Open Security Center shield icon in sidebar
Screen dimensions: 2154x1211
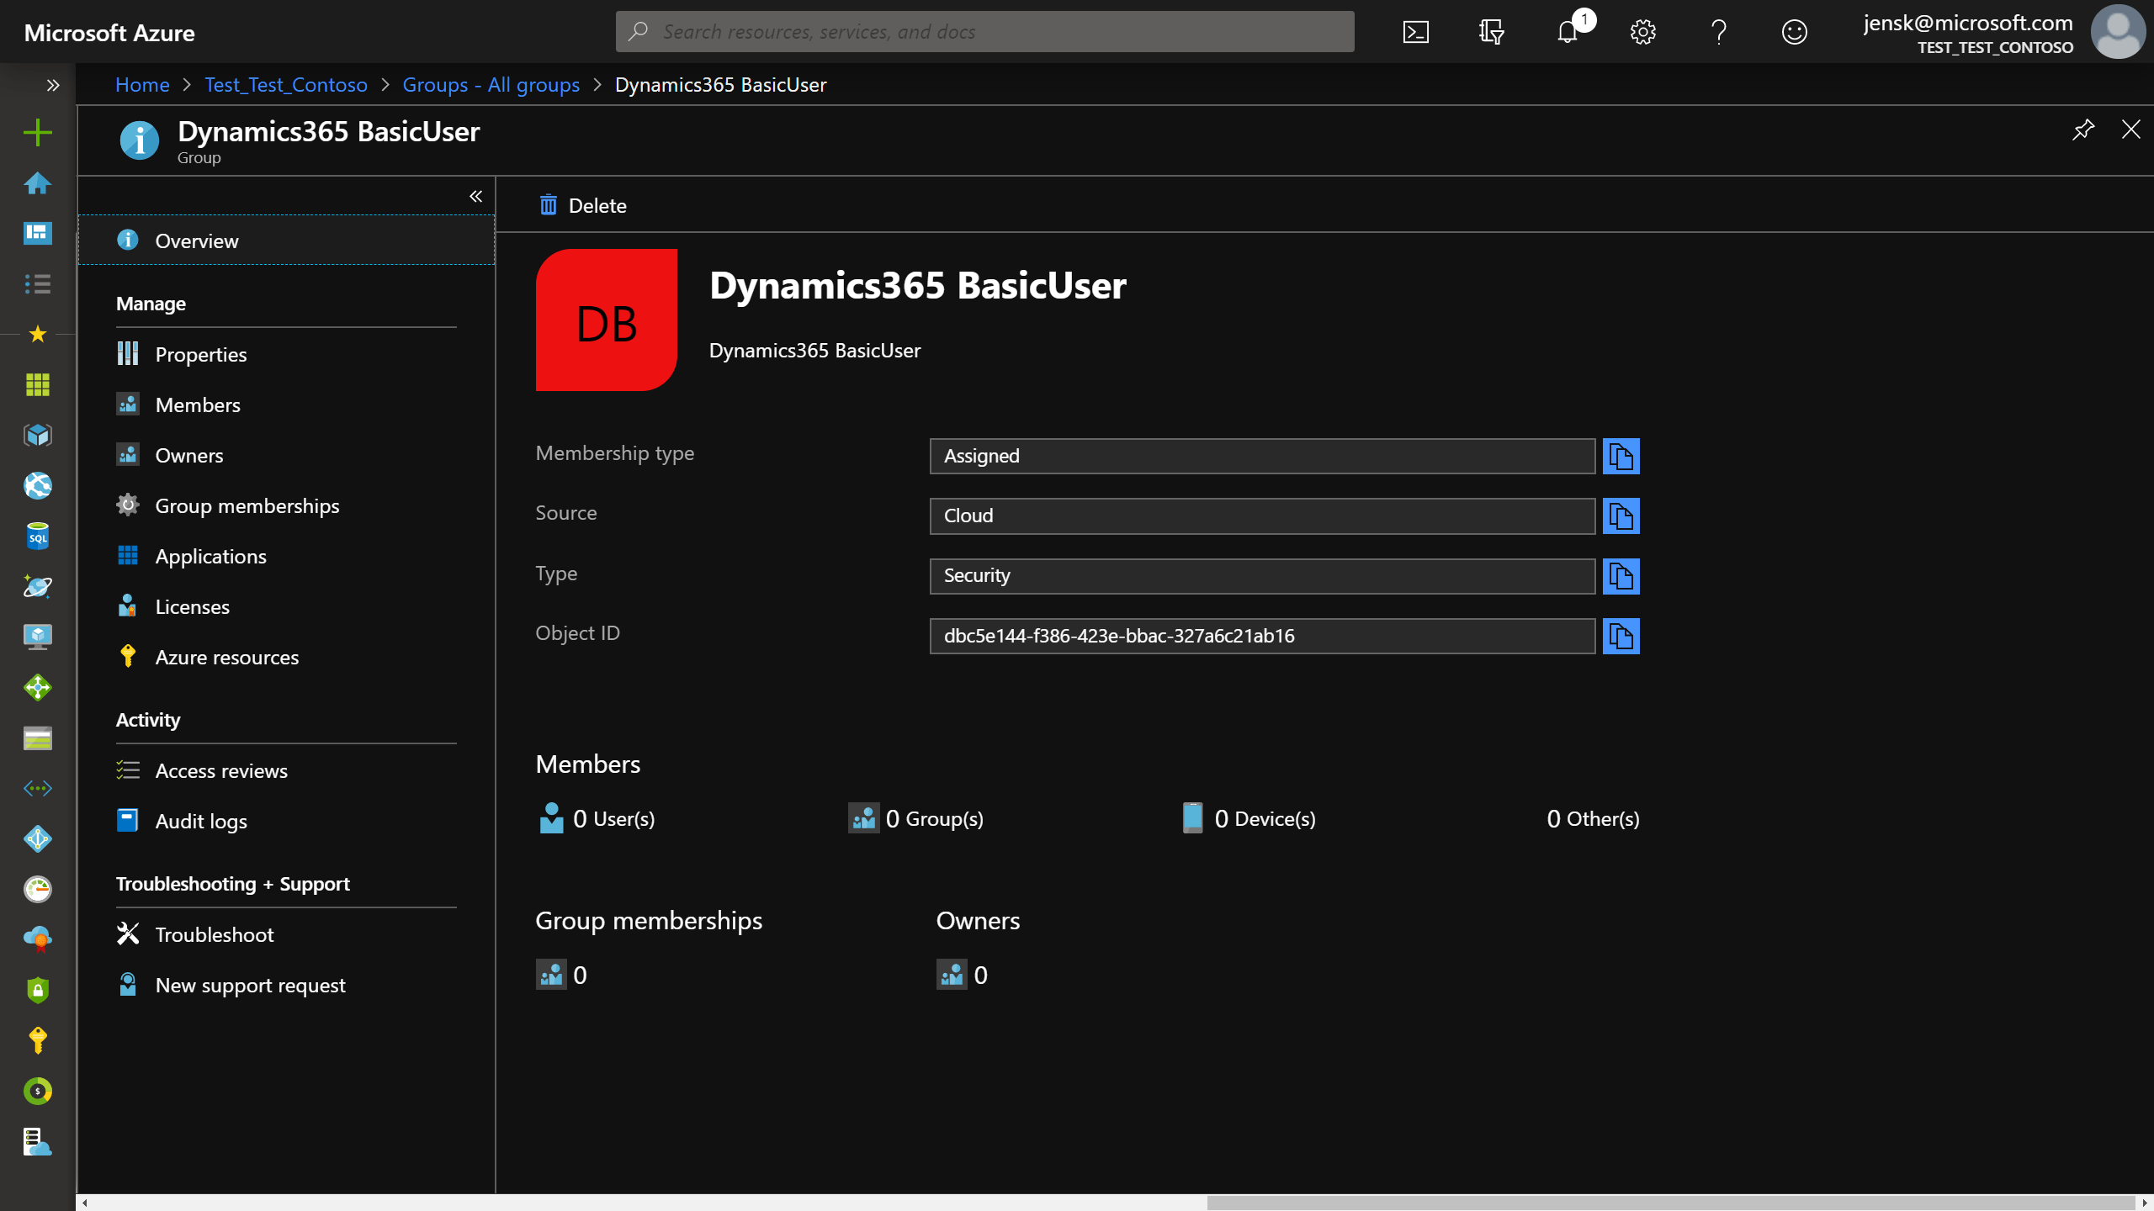(37, 990)
